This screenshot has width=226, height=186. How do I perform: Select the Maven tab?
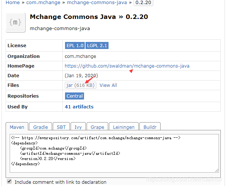pos(17,127)
